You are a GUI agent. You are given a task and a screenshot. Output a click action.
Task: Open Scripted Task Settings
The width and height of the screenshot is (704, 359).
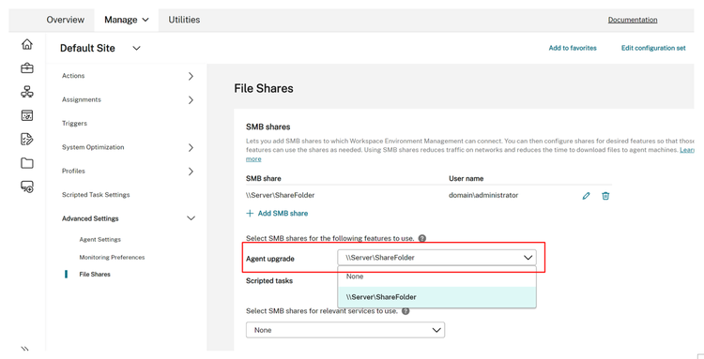coord(96,195)
